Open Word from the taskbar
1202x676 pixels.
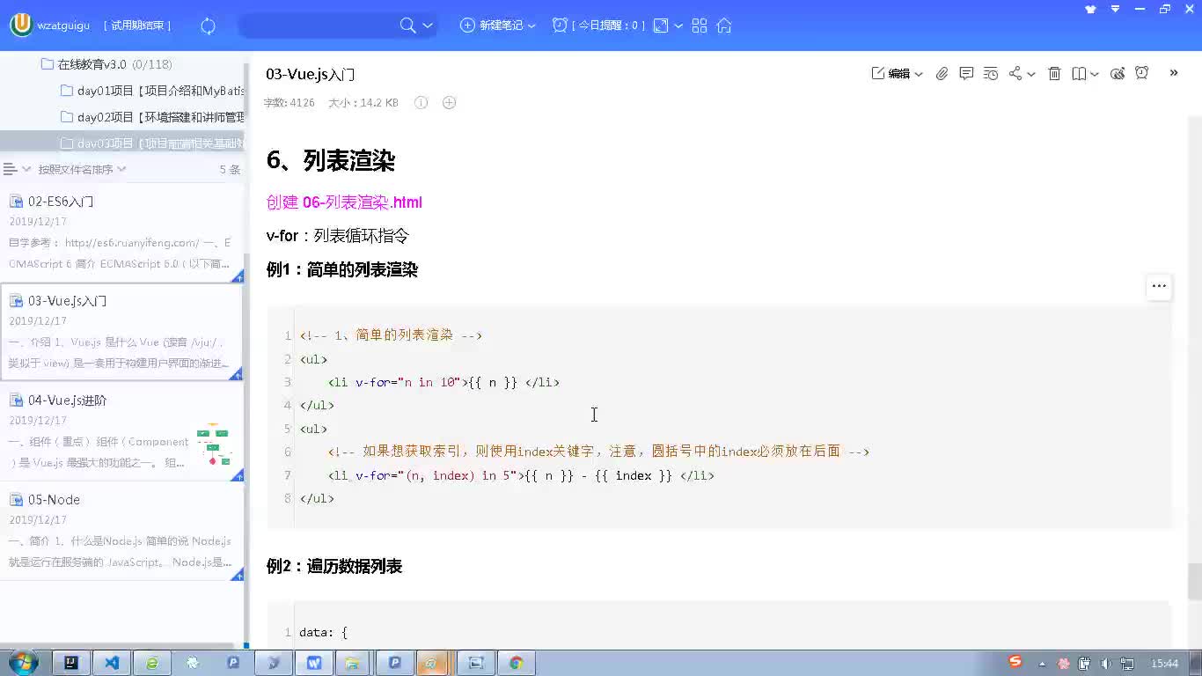[314, 663]
